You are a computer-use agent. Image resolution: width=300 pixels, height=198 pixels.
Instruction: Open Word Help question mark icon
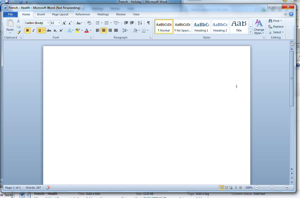[291, 14]
